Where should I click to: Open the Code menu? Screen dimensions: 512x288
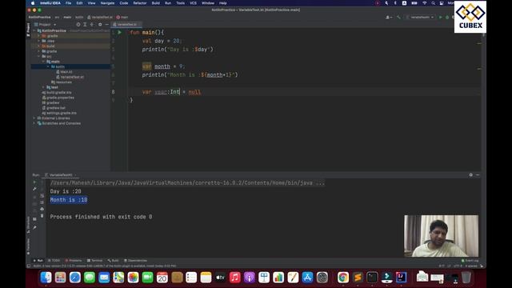pos(124,3)
